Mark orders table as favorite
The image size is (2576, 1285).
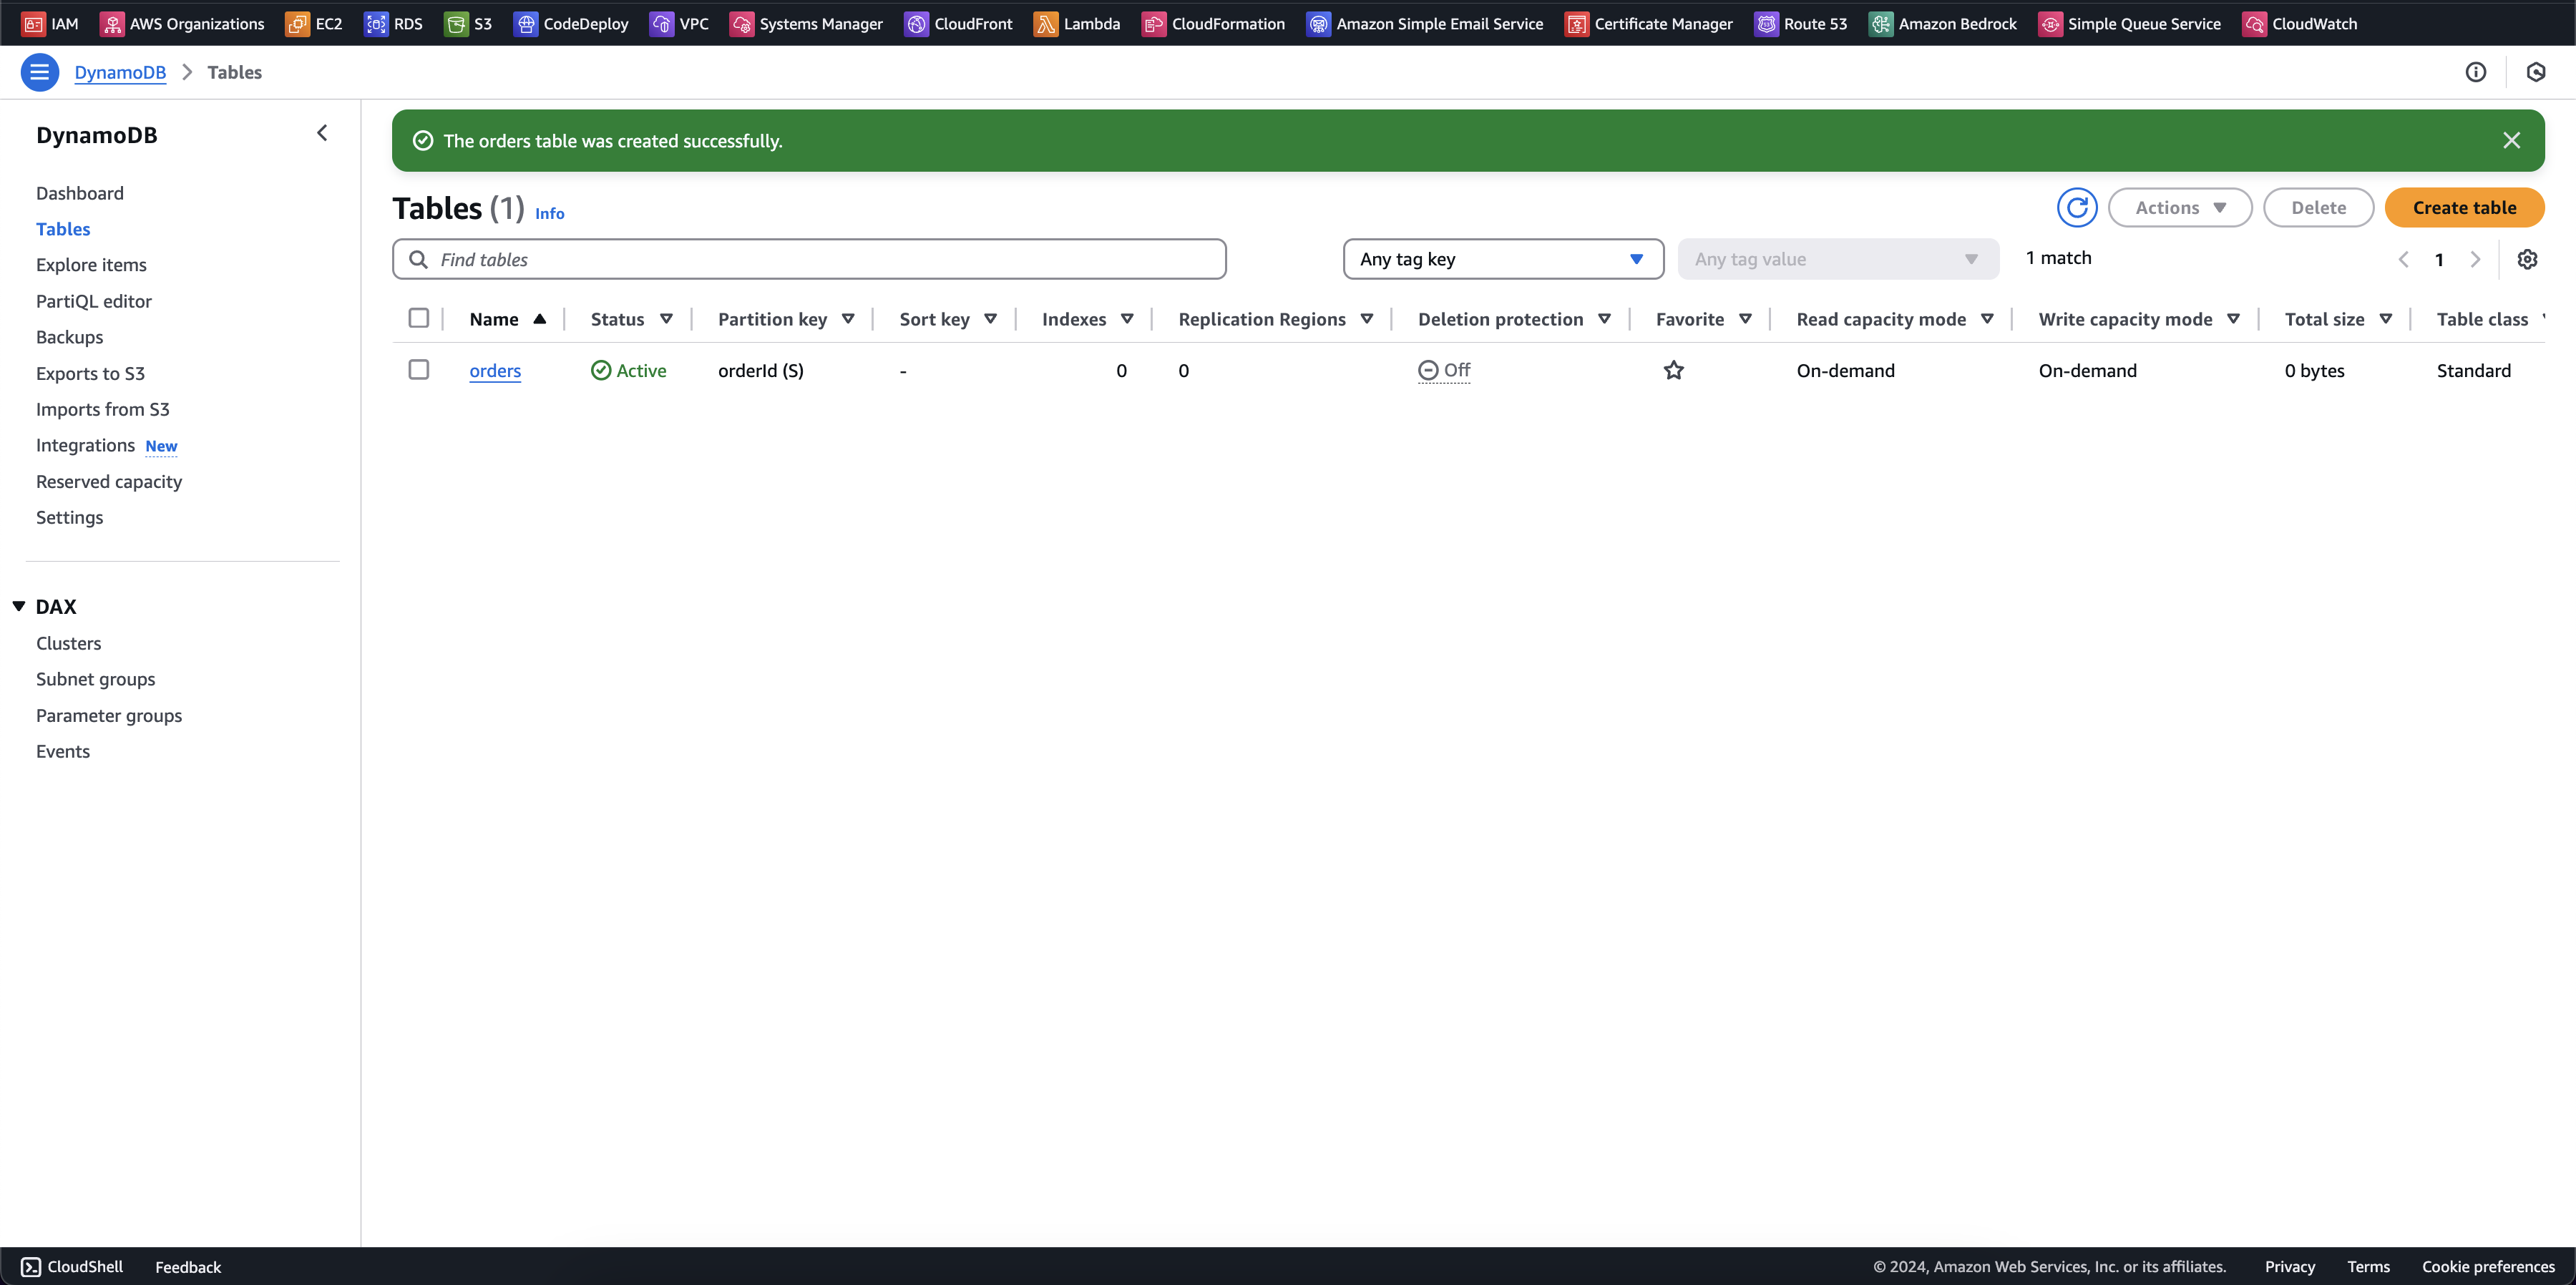click(1674, 371)
